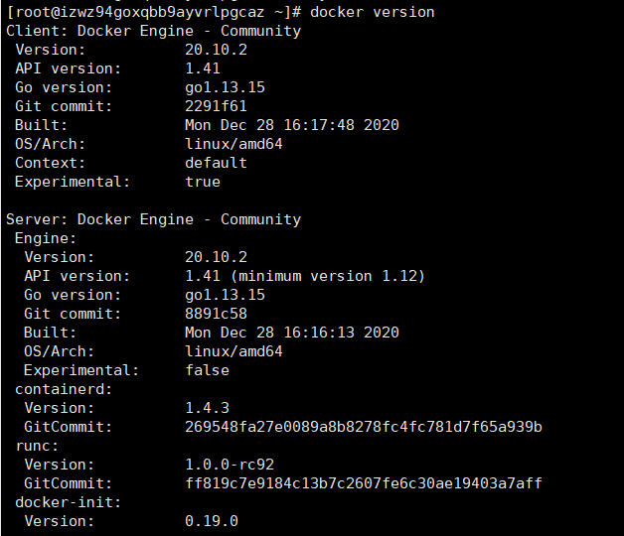
Task: Click the Server Experimental value false
Action: coord(207,370)
